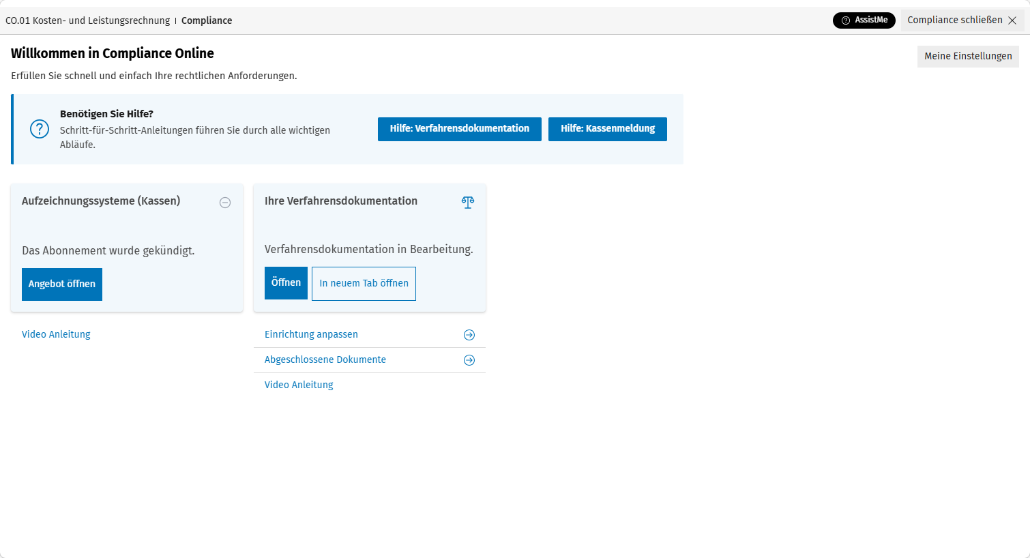
Task: Open Hilfe: Verfahrensdokumentation guide
Action: pyautogui.click(x=460, y=129)
